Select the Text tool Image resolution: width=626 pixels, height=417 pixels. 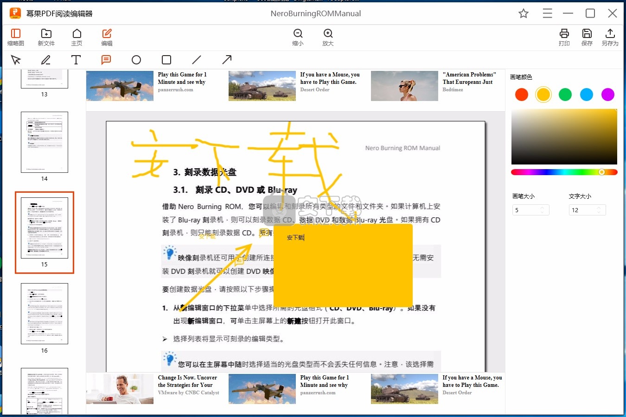[x=76, y=60]
